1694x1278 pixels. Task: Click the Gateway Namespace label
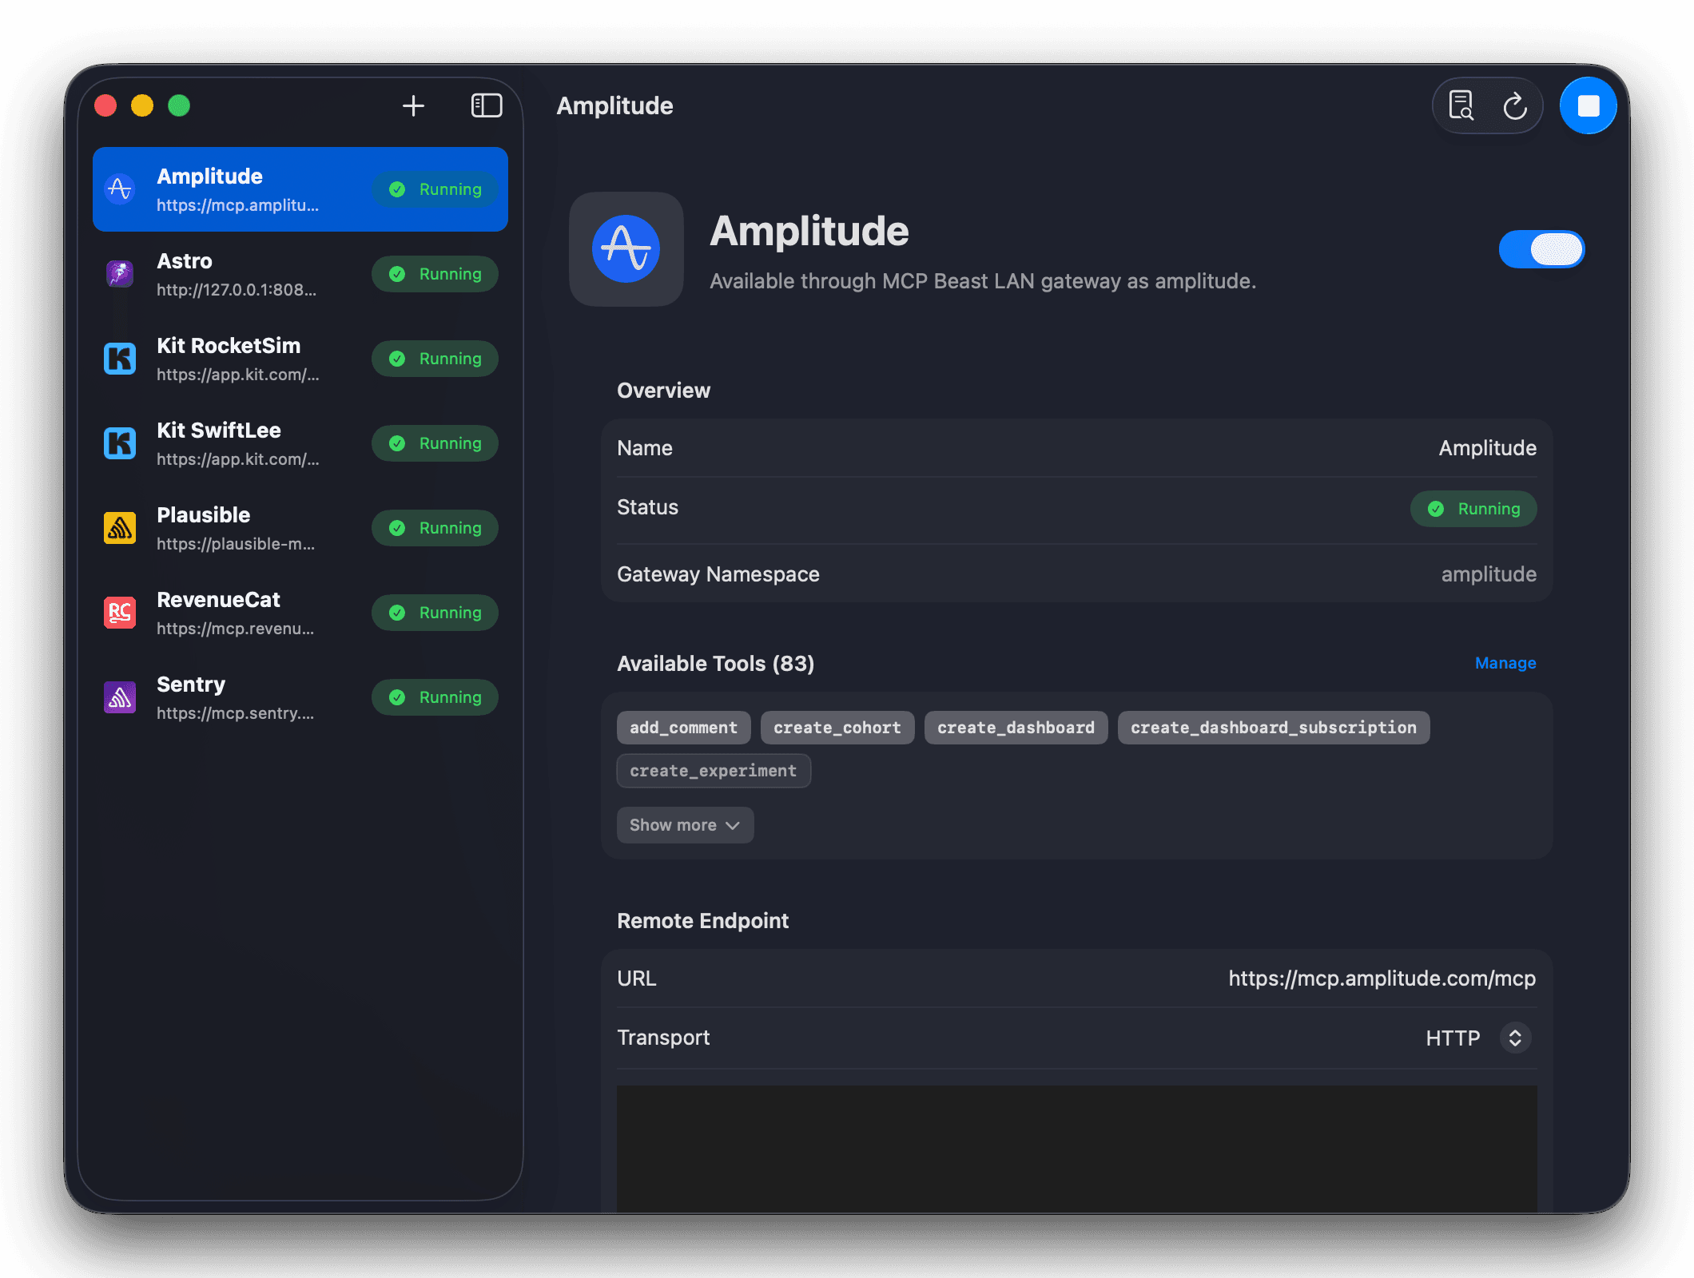(718, 574)
